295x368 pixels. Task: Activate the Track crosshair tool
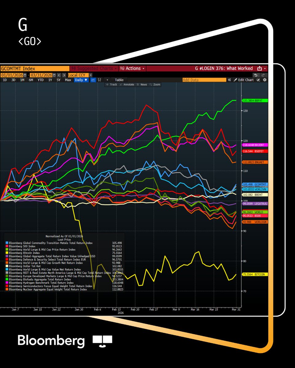coord(112,84)
